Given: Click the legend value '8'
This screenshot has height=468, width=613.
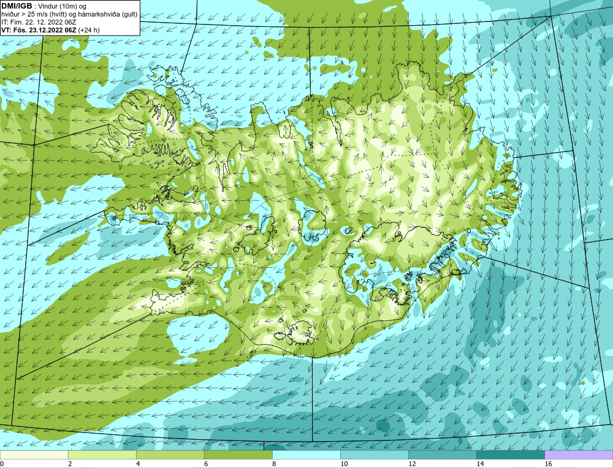Looking at the screenshot, I should tap(274, 464).
